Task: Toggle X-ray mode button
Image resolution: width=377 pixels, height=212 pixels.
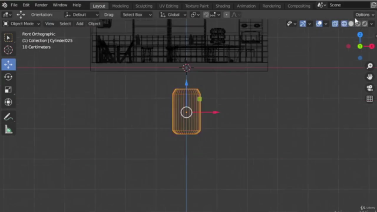Action: tap(335, 24)
